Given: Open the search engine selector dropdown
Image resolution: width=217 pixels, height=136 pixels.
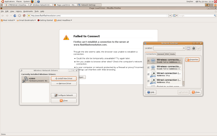Looking at the screenshot, I should point(175,16).
